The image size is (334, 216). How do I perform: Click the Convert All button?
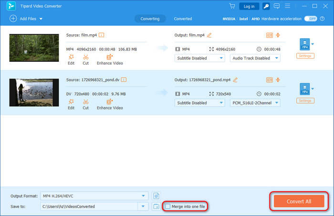point(299,201)
